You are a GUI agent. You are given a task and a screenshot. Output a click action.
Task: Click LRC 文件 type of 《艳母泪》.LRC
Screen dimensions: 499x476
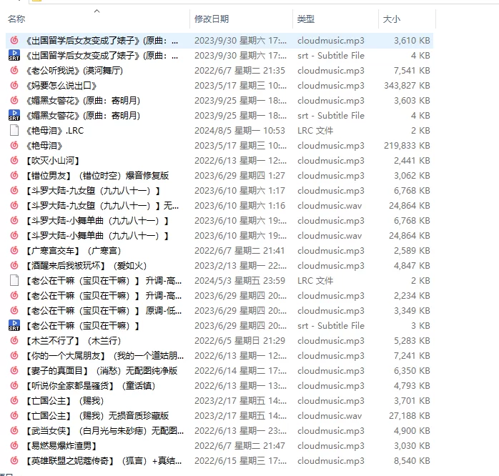(315, 131)
